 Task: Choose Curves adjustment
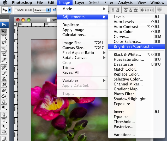[x=136, y=37]
